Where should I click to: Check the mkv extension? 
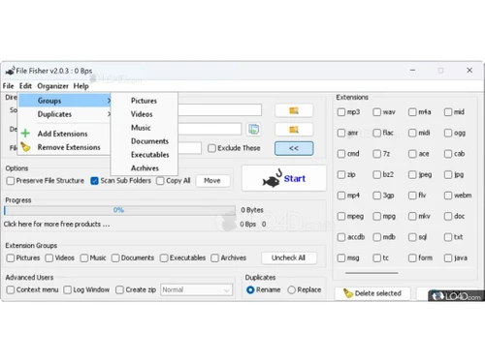(412, 216)
